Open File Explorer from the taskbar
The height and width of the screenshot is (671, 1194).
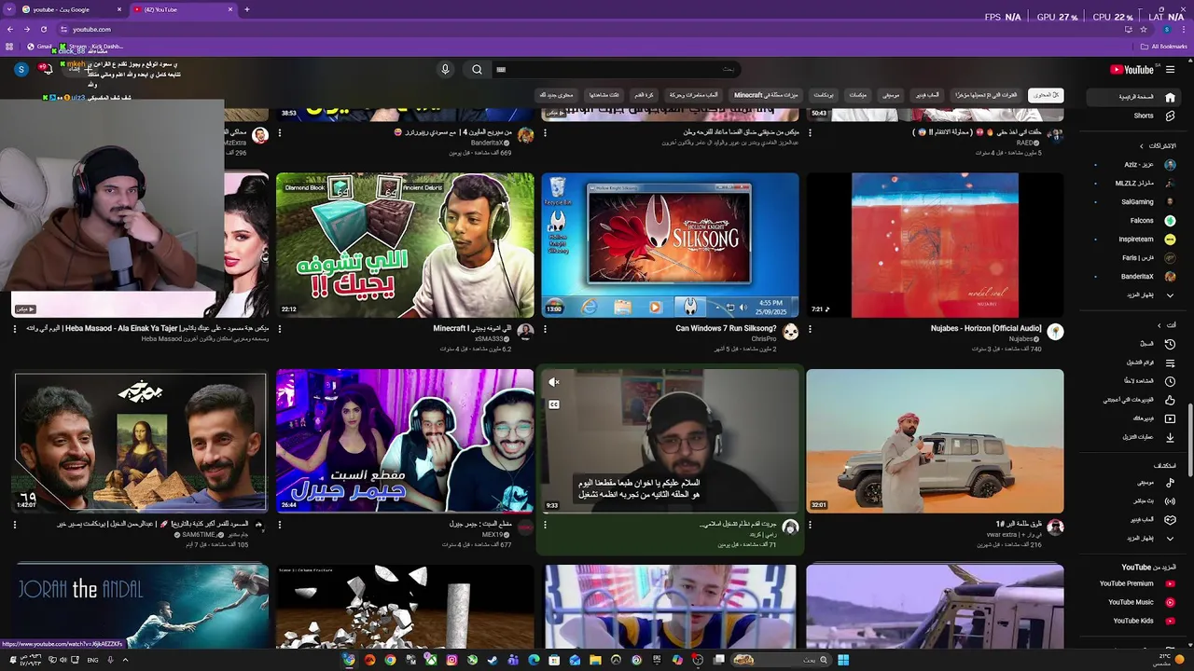click(595, 660)
